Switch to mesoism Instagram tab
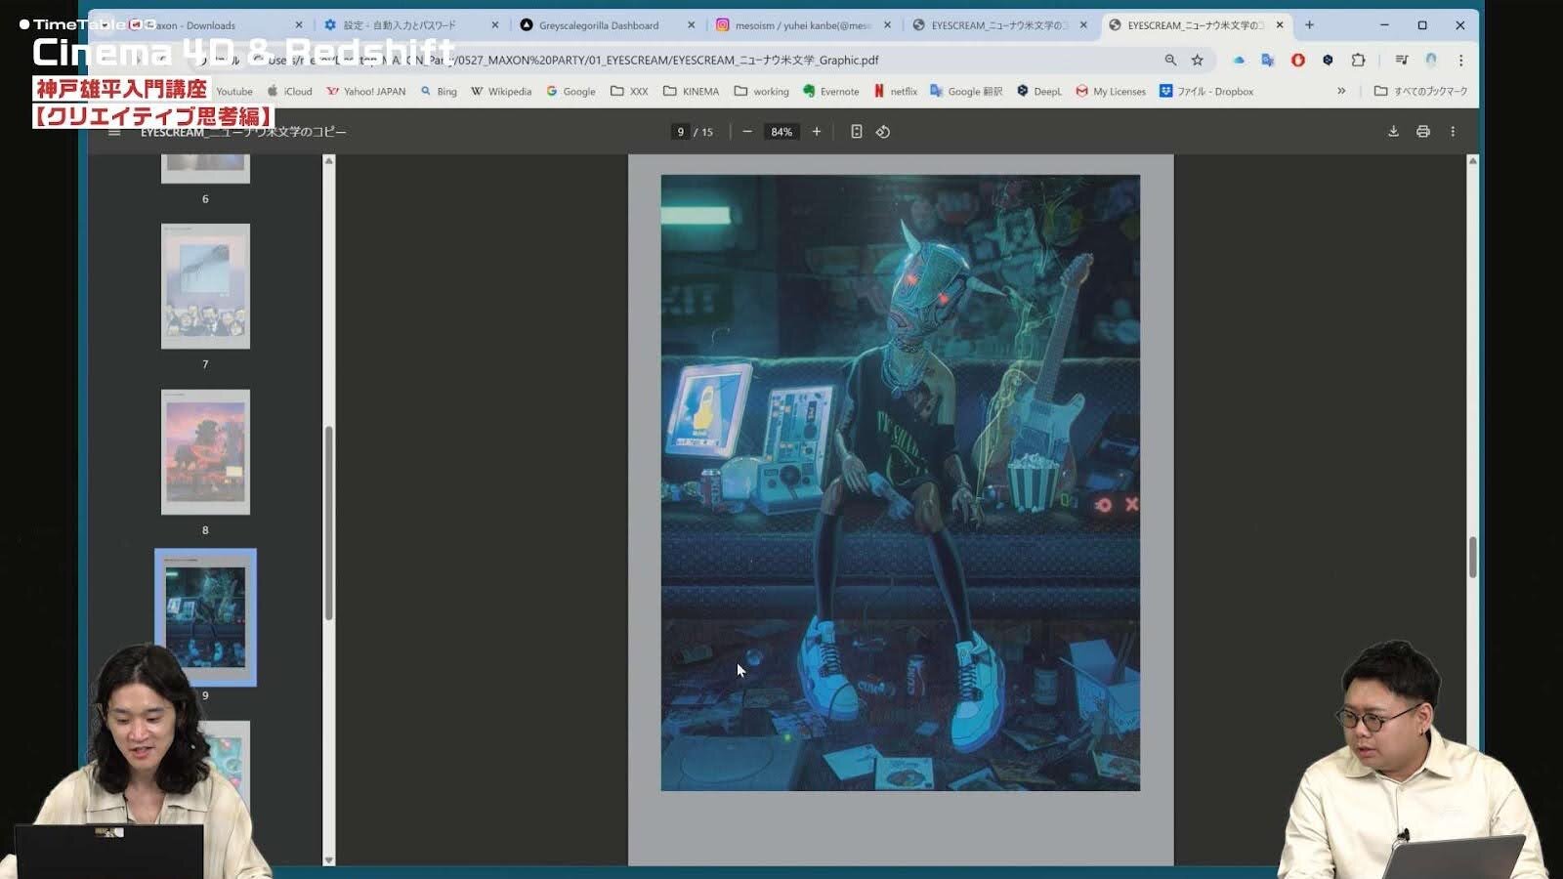 click(801, 25)
